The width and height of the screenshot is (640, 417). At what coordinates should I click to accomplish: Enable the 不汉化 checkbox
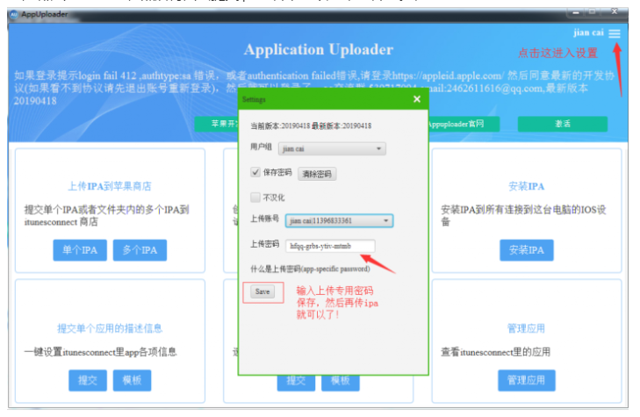coord(255,198)
